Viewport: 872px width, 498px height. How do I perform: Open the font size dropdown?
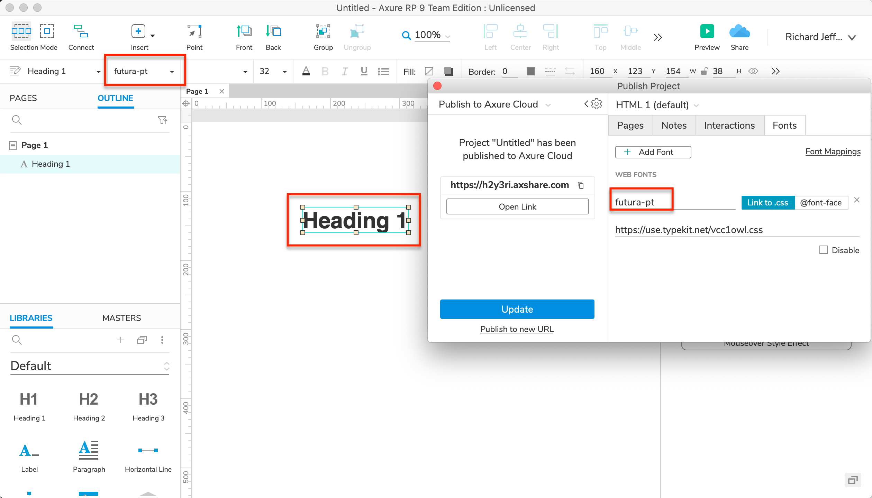pos(284,71)
